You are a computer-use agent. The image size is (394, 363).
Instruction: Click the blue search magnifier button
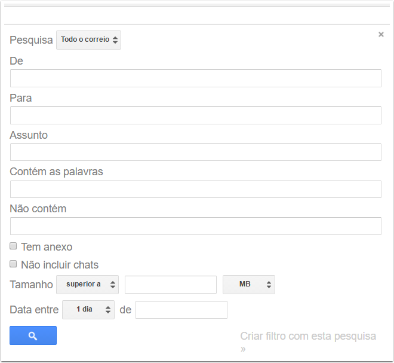click(x=33, y=335)
